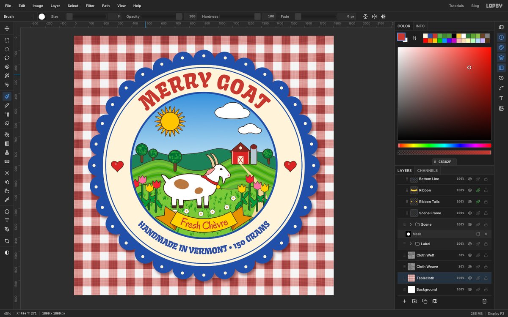The image size is (508, 317).
Task: Swap foreground and background colors
Action: click(x=414, y=38)
